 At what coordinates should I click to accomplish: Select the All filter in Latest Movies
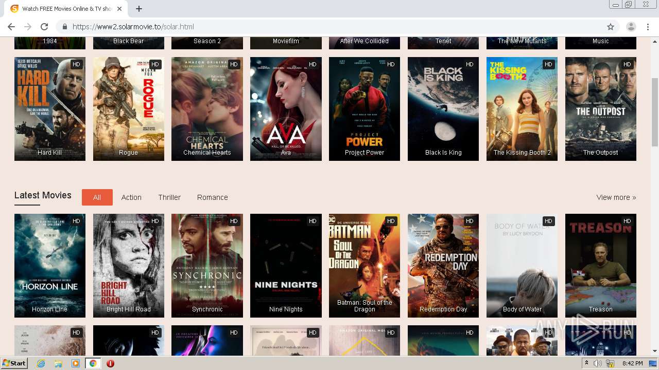(97, 197)
